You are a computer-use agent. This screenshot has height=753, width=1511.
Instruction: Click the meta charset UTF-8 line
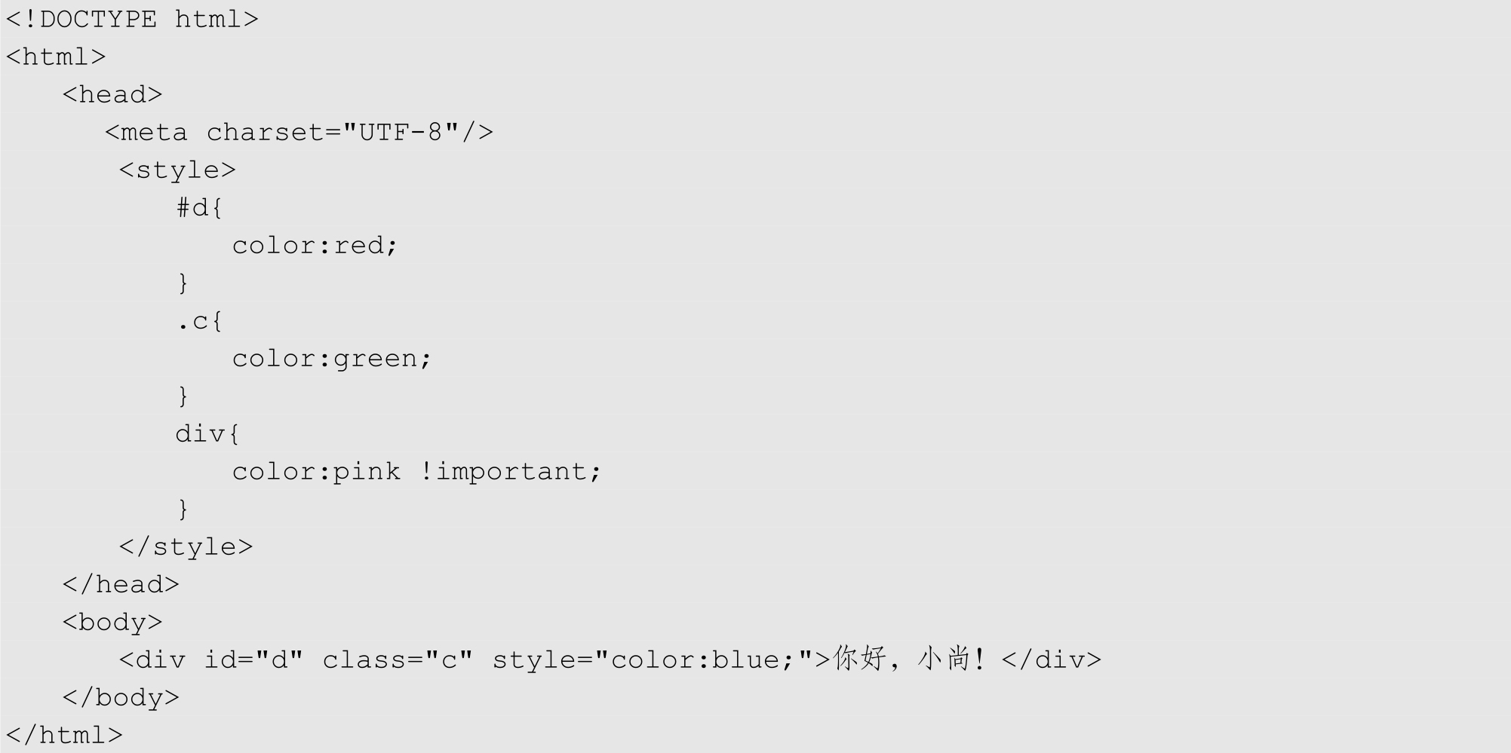[x=299, y=132]
